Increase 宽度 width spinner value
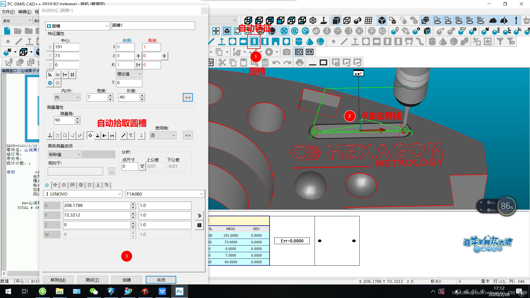This screenshot has height=298, width=530. coord(110,96)
